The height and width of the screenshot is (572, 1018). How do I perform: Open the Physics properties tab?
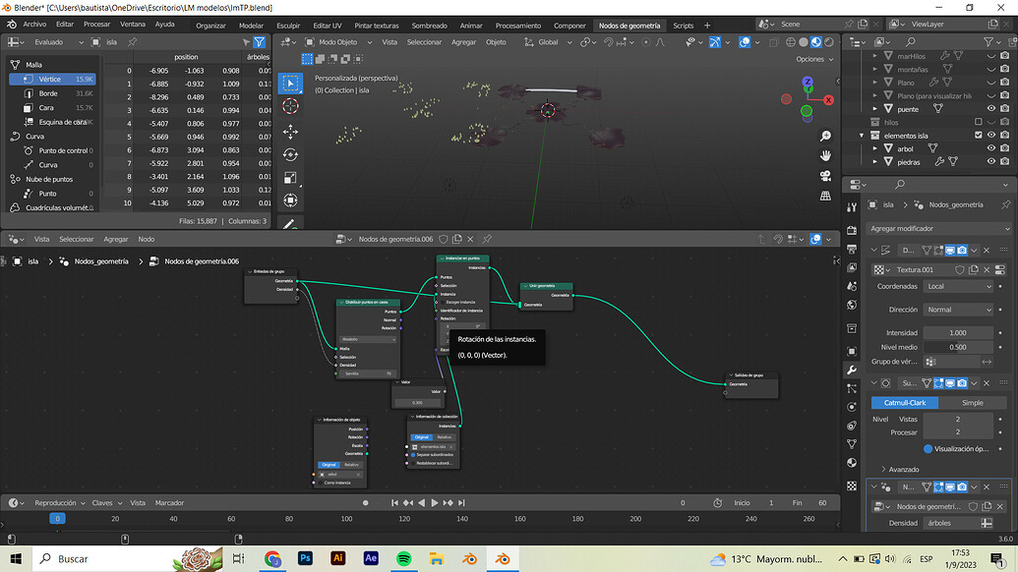tap(851, 407)
